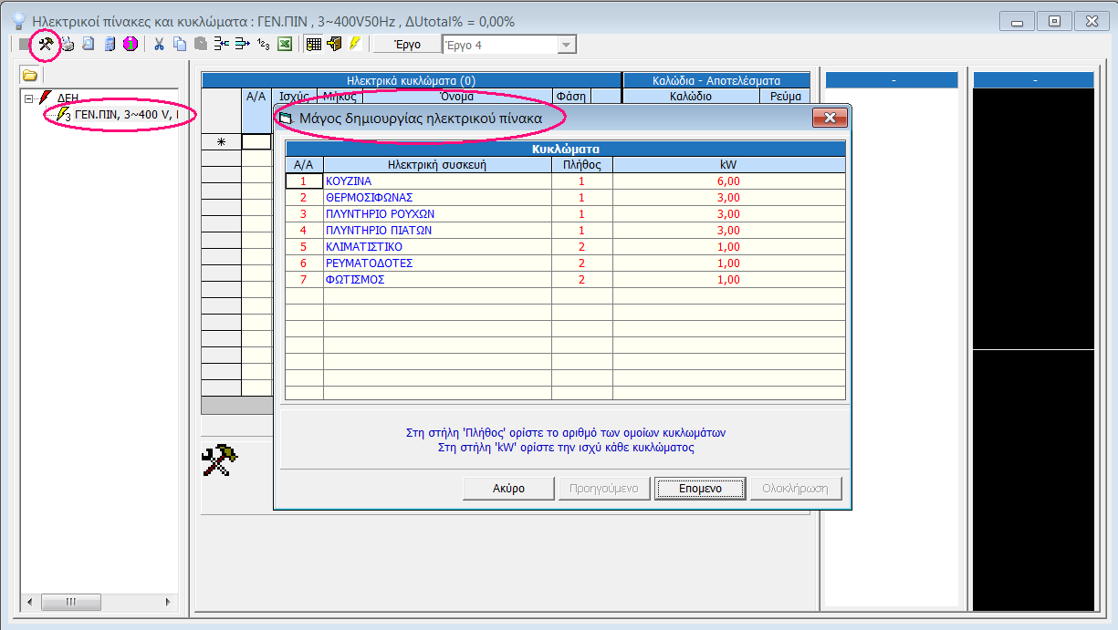Select ΓΕΝ.ΠΙΝ panel in tree
Viewport: 1118px width, 630px height.
coord(123,115)
